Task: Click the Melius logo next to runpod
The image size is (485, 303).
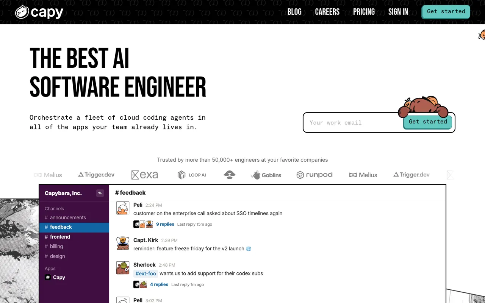Action: (363, 175)
